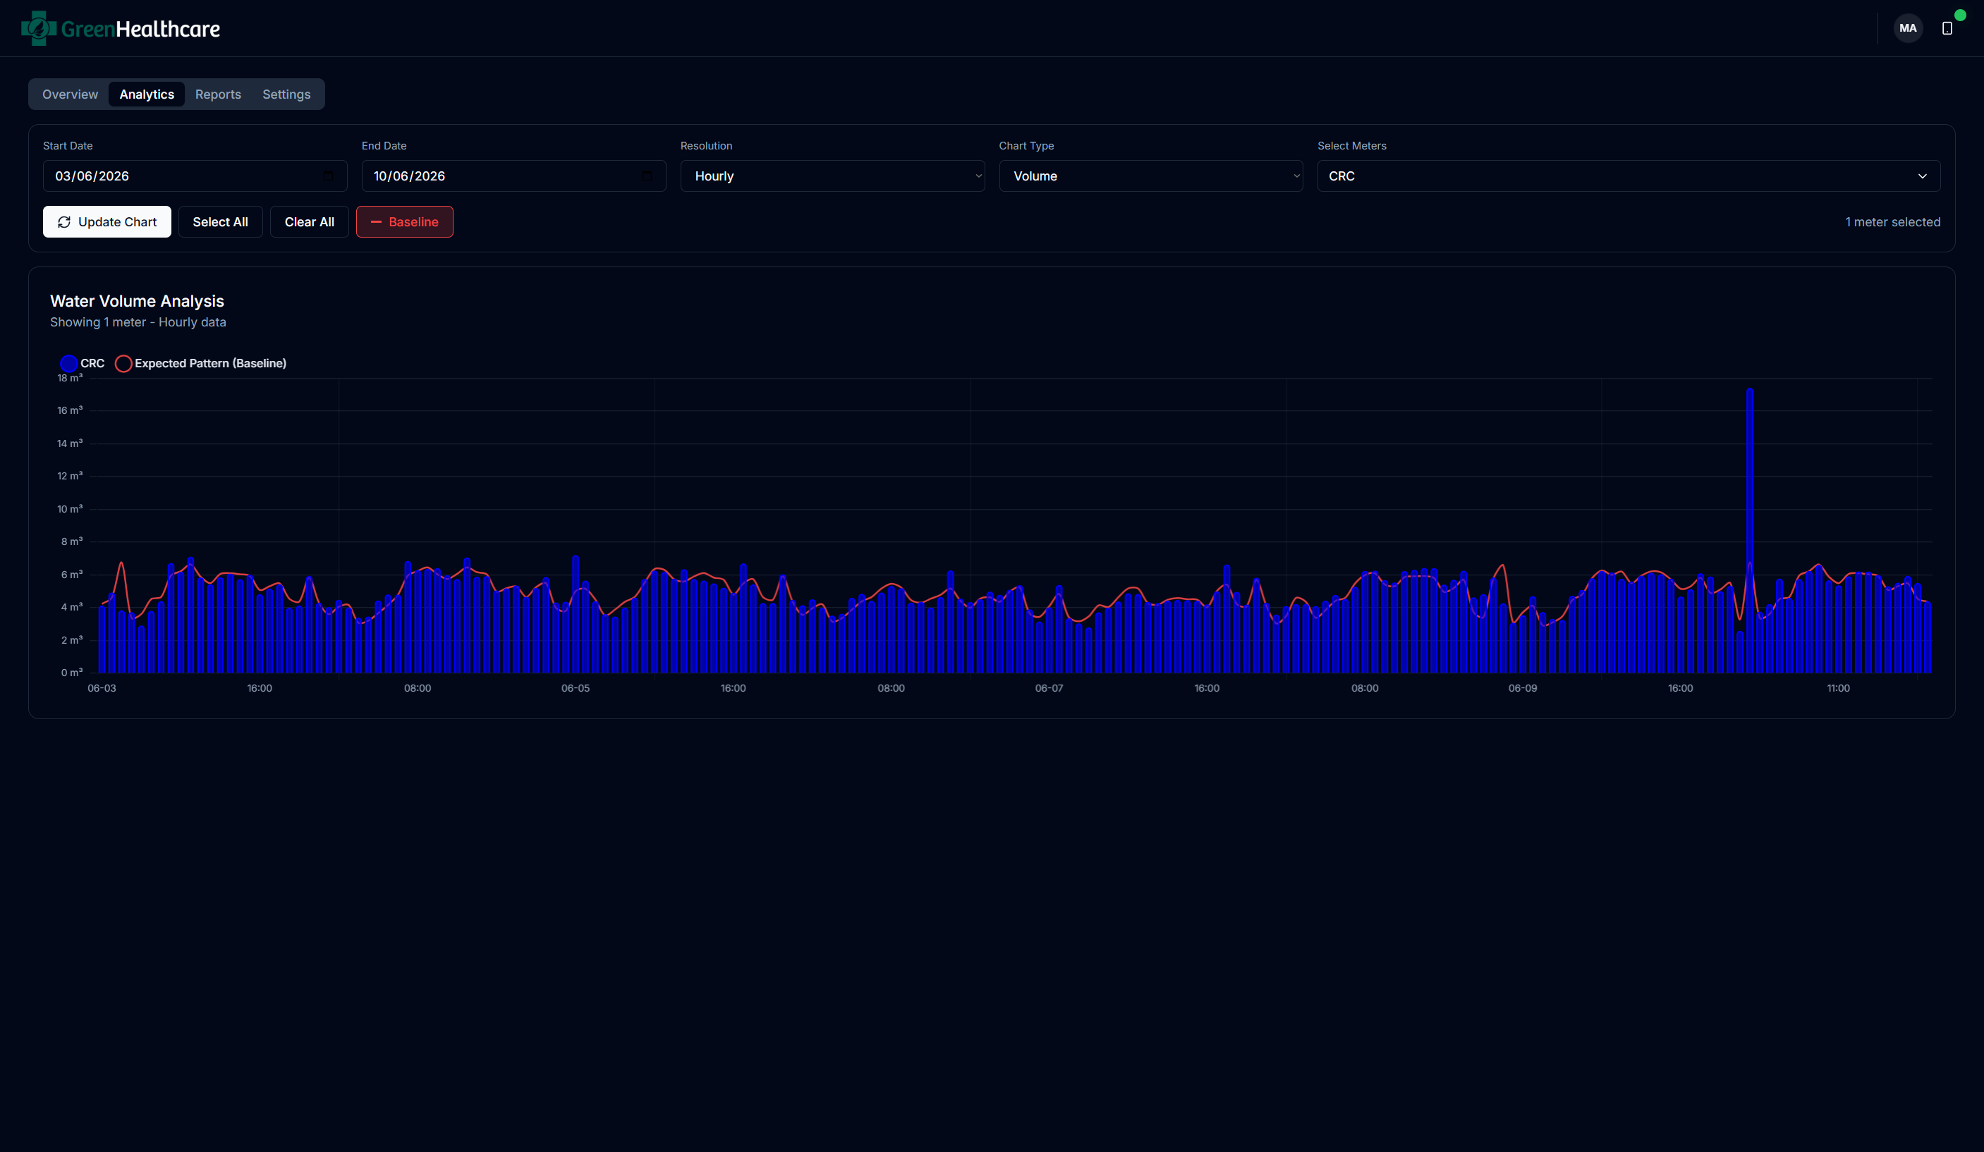Switch to the Overview tab

pyautogui.click(x=70, y=94)
